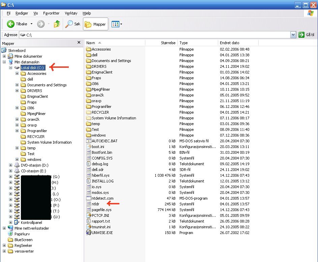Open Kontrollpanel in the tree

click(x=31, y=223)
